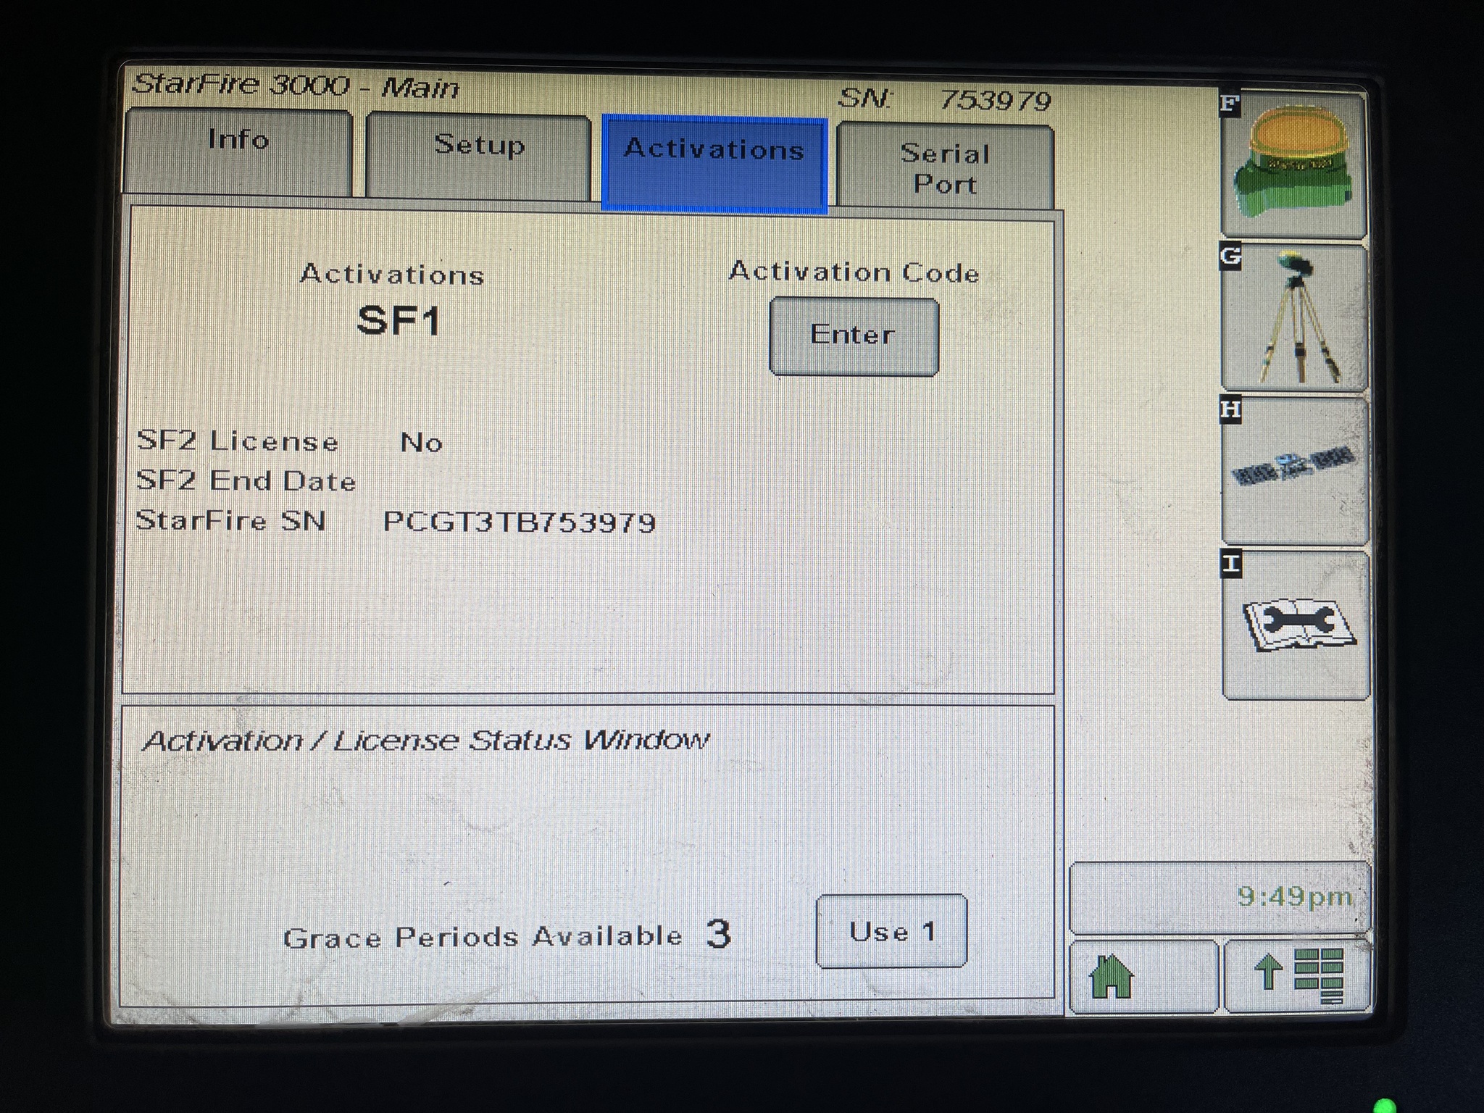
Task: Switch to the Setup tab
Action: [x=479, y=157]
